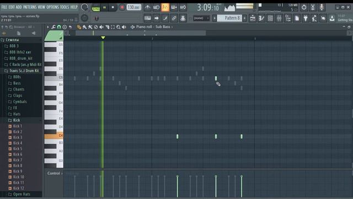Open the Pattern 8 selector
This screenshot has width=353, height=199.
tap(229, 18)
